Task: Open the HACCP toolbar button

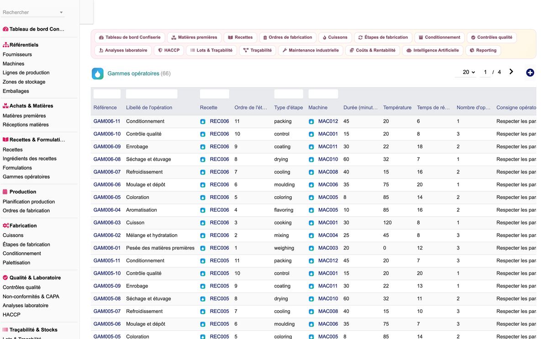Action: pyautogui.click(x=169, y=50)
